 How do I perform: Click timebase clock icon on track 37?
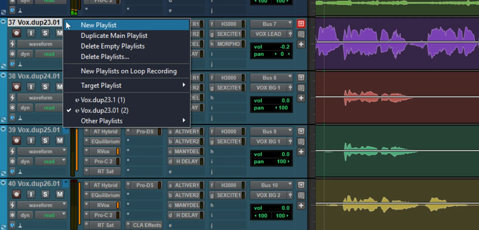tap(12, 64)
